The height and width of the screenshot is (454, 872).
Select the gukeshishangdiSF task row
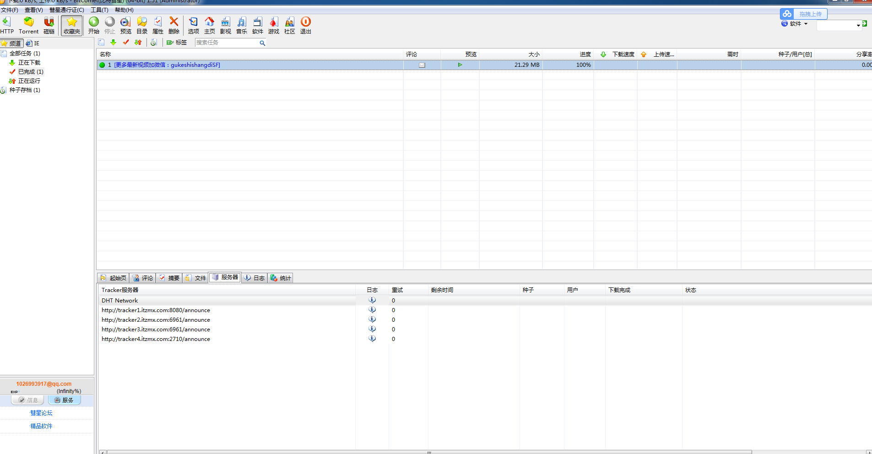[484, 65]
